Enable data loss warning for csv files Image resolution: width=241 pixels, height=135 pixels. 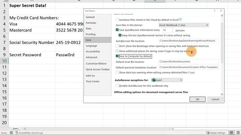click(x=117, y=72)
